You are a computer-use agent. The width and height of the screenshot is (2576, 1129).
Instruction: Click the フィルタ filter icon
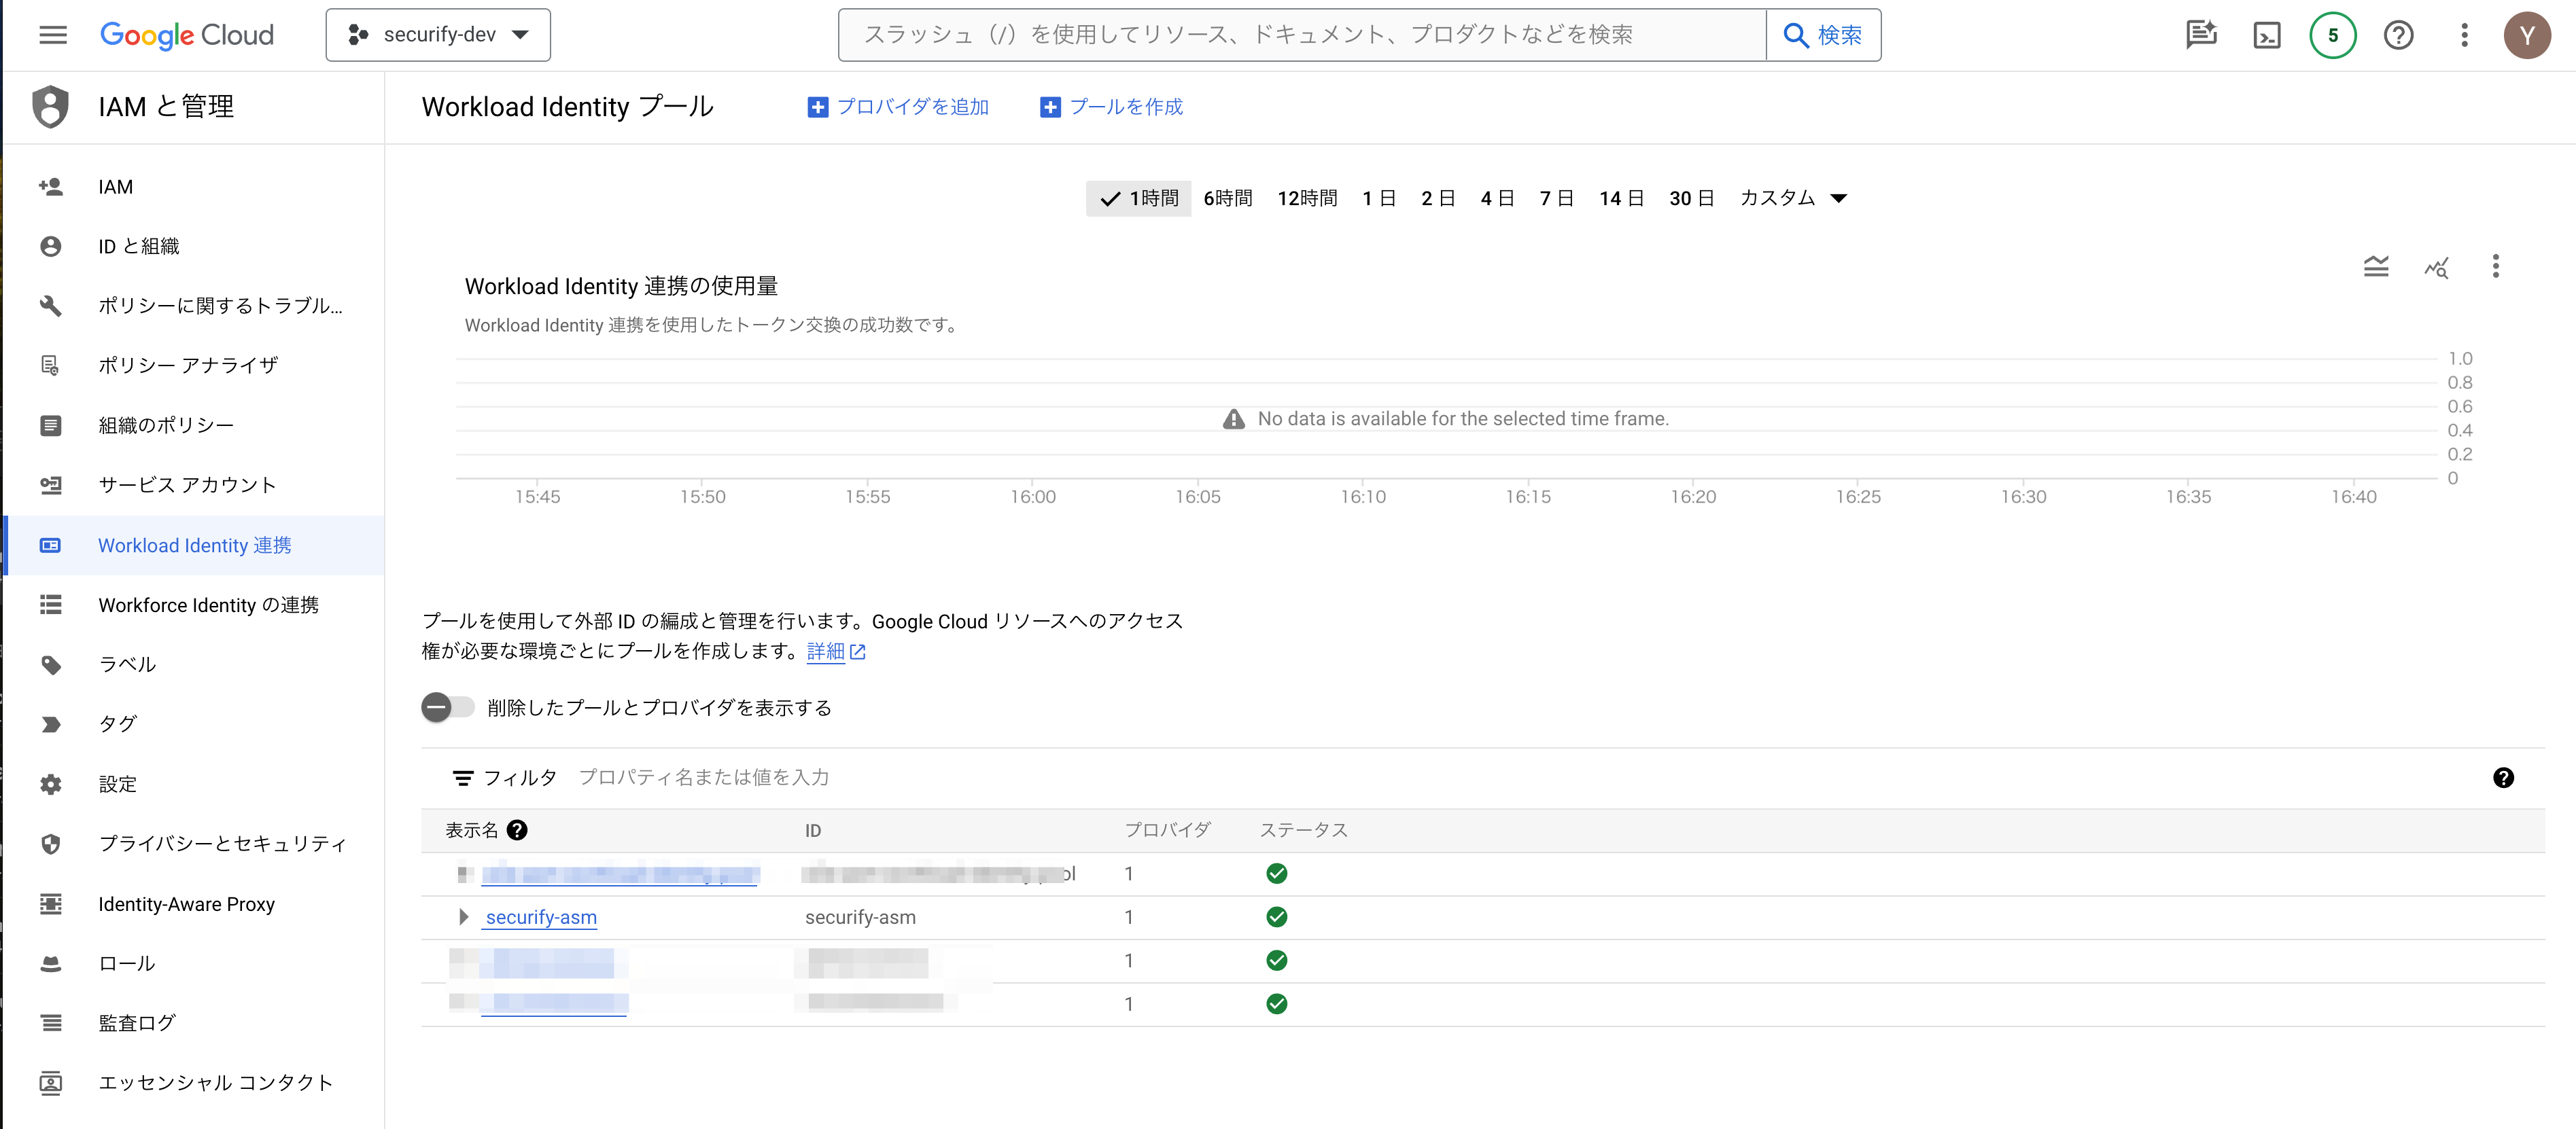coord(463,778)
